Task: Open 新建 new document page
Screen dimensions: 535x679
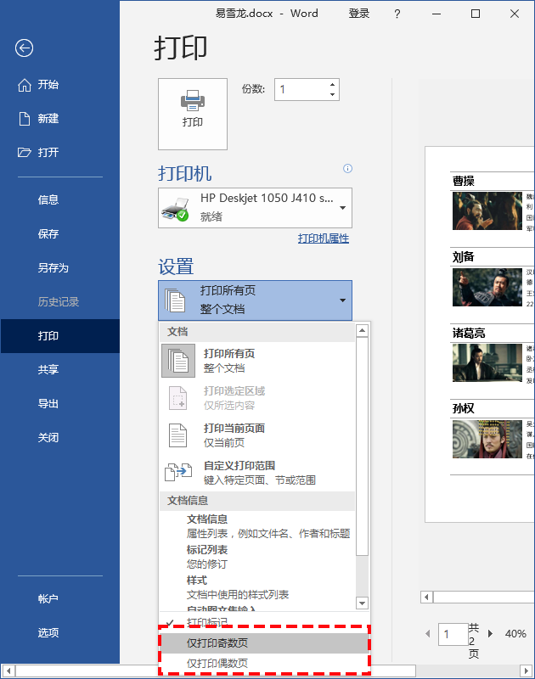Action: (x=59, y=118)
